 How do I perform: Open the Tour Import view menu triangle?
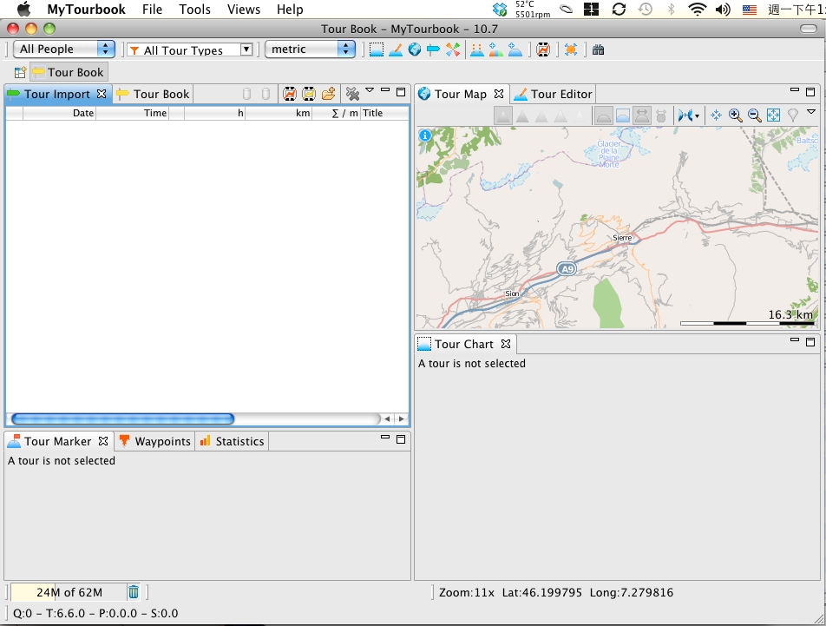coord(370,90)
